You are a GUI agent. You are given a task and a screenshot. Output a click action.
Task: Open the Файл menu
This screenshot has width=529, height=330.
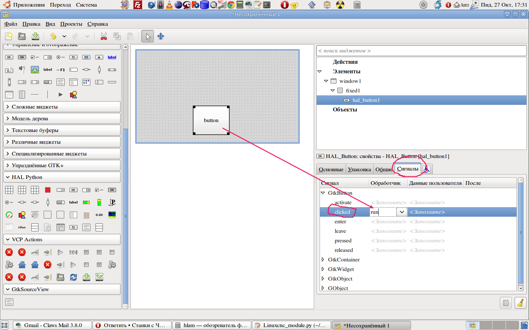(11, 24)
